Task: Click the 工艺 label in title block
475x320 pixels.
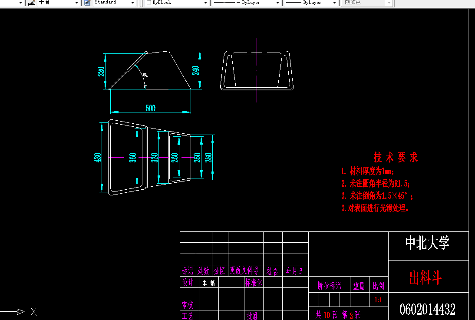Action: (x=188, y=316)
